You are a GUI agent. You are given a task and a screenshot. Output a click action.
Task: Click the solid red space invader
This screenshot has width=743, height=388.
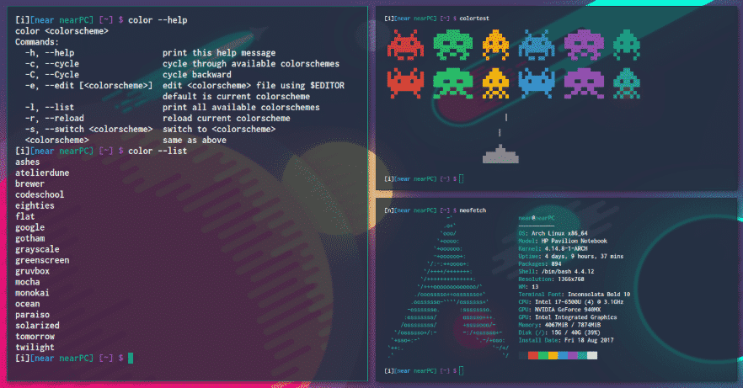click(x=406, y=83)
